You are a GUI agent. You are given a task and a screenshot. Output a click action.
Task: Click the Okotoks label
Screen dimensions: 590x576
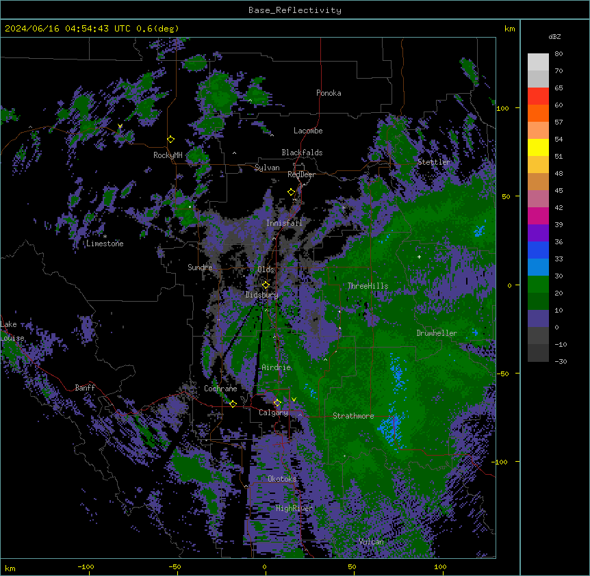(282, 479)
